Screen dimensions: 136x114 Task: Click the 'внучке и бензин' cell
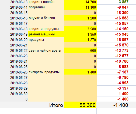(46, 18)
